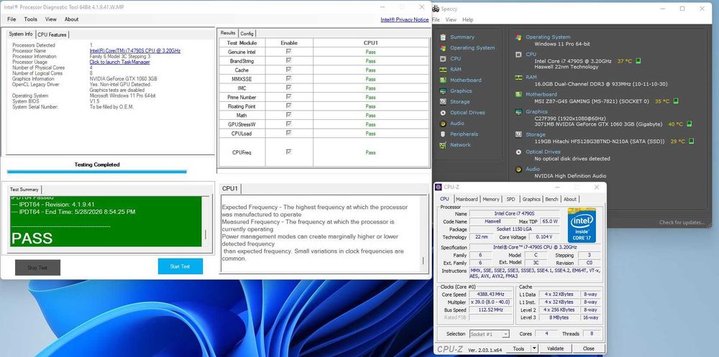Open Audio icon in Speccy sidebar
The height and width of the screenshot is (357, 719).
(x=442, y=124)
